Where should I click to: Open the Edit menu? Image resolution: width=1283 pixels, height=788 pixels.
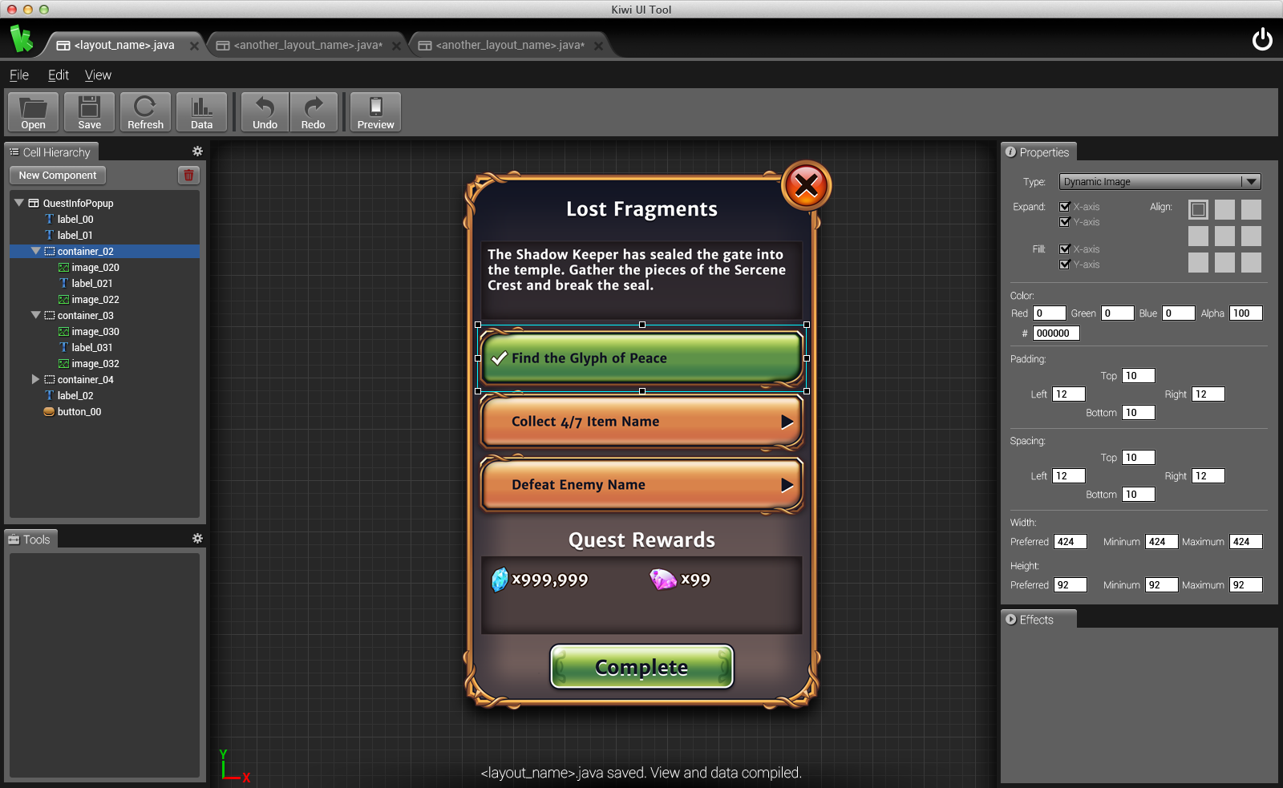pyautogui.click(x=58, y=75)
